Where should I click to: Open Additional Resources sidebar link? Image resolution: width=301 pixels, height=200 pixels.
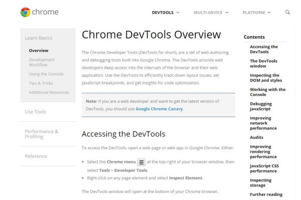coord(49,92)
